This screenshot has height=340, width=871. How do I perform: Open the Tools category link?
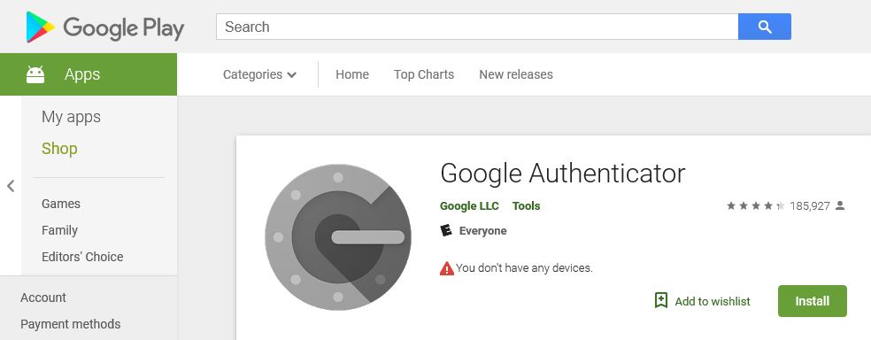click(x=526, y=206)
